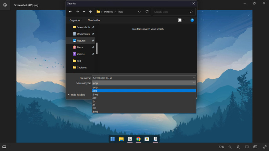The width and height of the screenshot is (269, 151).
Task: Open the Recent locations dropdown arrow
Action: pyautogui.click(x=84, y=12)
